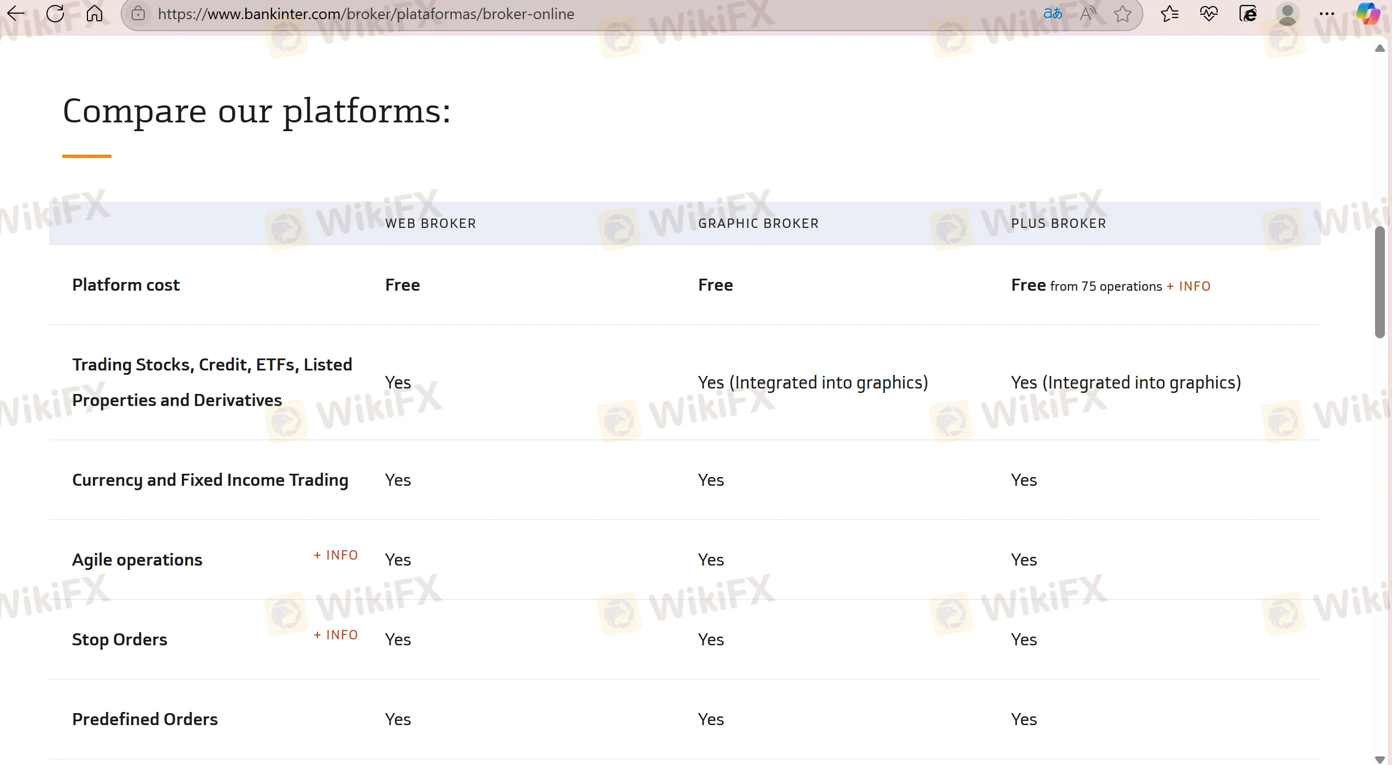Image resolution: width=1392 pixels, height=765 pixels.
Task: Refresh the current page
Action: click(x=55, y=14)
